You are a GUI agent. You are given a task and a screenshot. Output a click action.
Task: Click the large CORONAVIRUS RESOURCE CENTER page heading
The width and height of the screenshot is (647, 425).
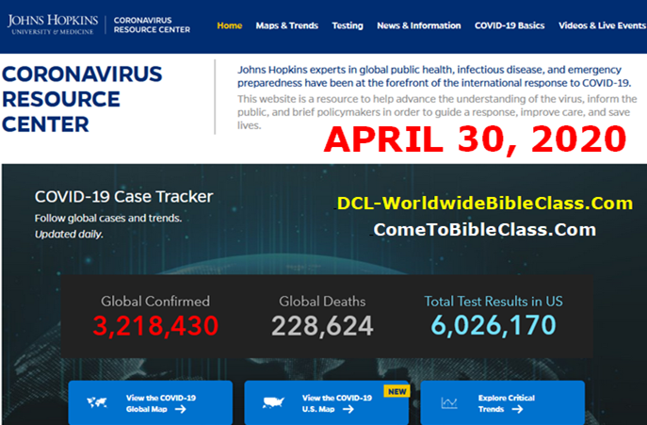(82, 99)
